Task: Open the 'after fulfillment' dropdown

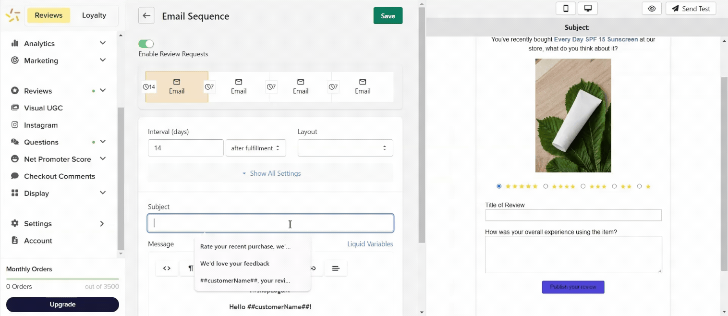Action: 255,148
